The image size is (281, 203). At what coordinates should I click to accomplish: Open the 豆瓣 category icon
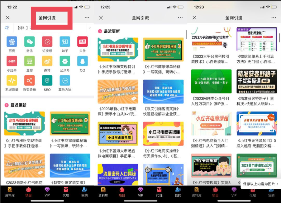pyautogui.click(x=29, y=61)
